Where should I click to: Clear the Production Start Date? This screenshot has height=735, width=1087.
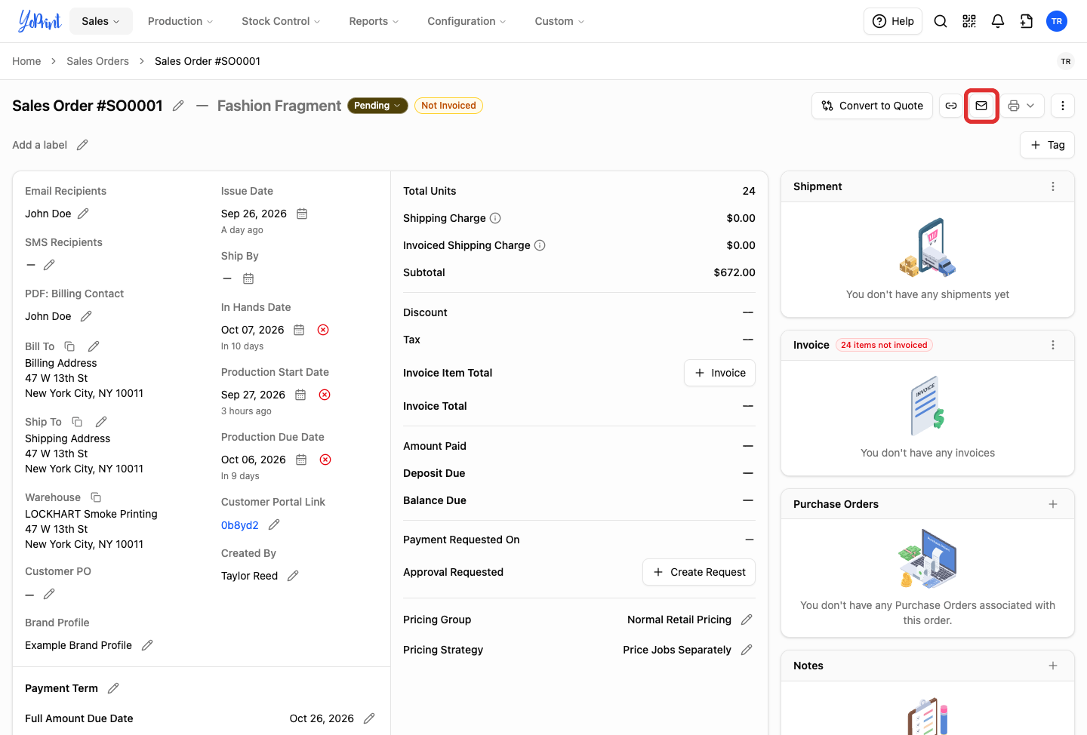(325, 395)
